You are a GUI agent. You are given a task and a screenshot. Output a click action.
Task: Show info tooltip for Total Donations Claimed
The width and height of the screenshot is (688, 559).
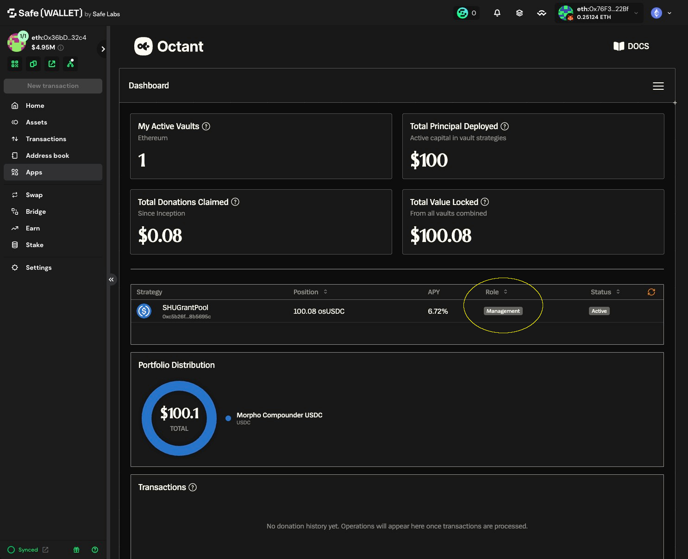[x=235, y=202]
